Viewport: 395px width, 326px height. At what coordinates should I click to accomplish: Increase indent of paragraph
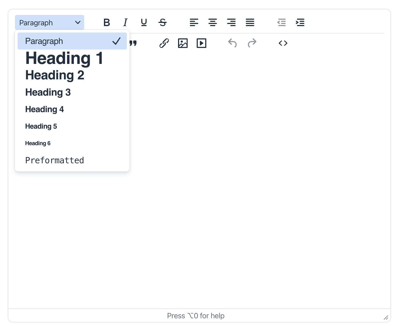click(300, 23)
